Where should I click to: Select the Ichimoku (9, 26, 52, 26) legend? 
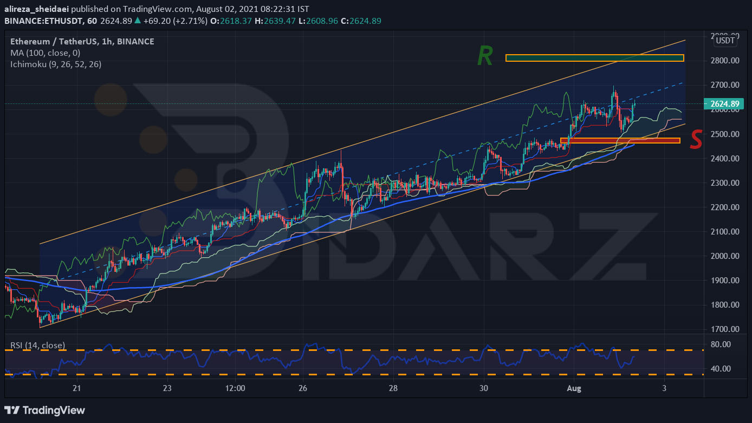click(56, 64)
